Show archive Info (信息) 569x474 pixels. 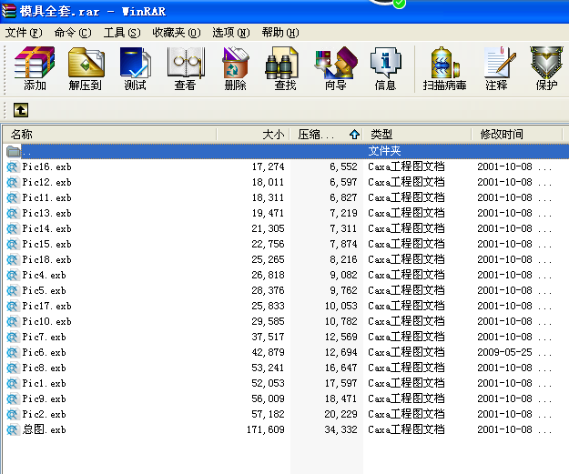click(385, 68)
